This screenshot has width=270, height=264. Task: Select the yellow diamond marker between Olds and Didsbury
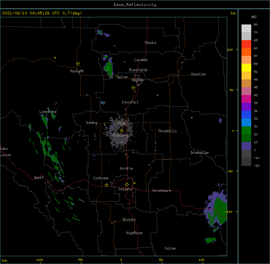122,130
